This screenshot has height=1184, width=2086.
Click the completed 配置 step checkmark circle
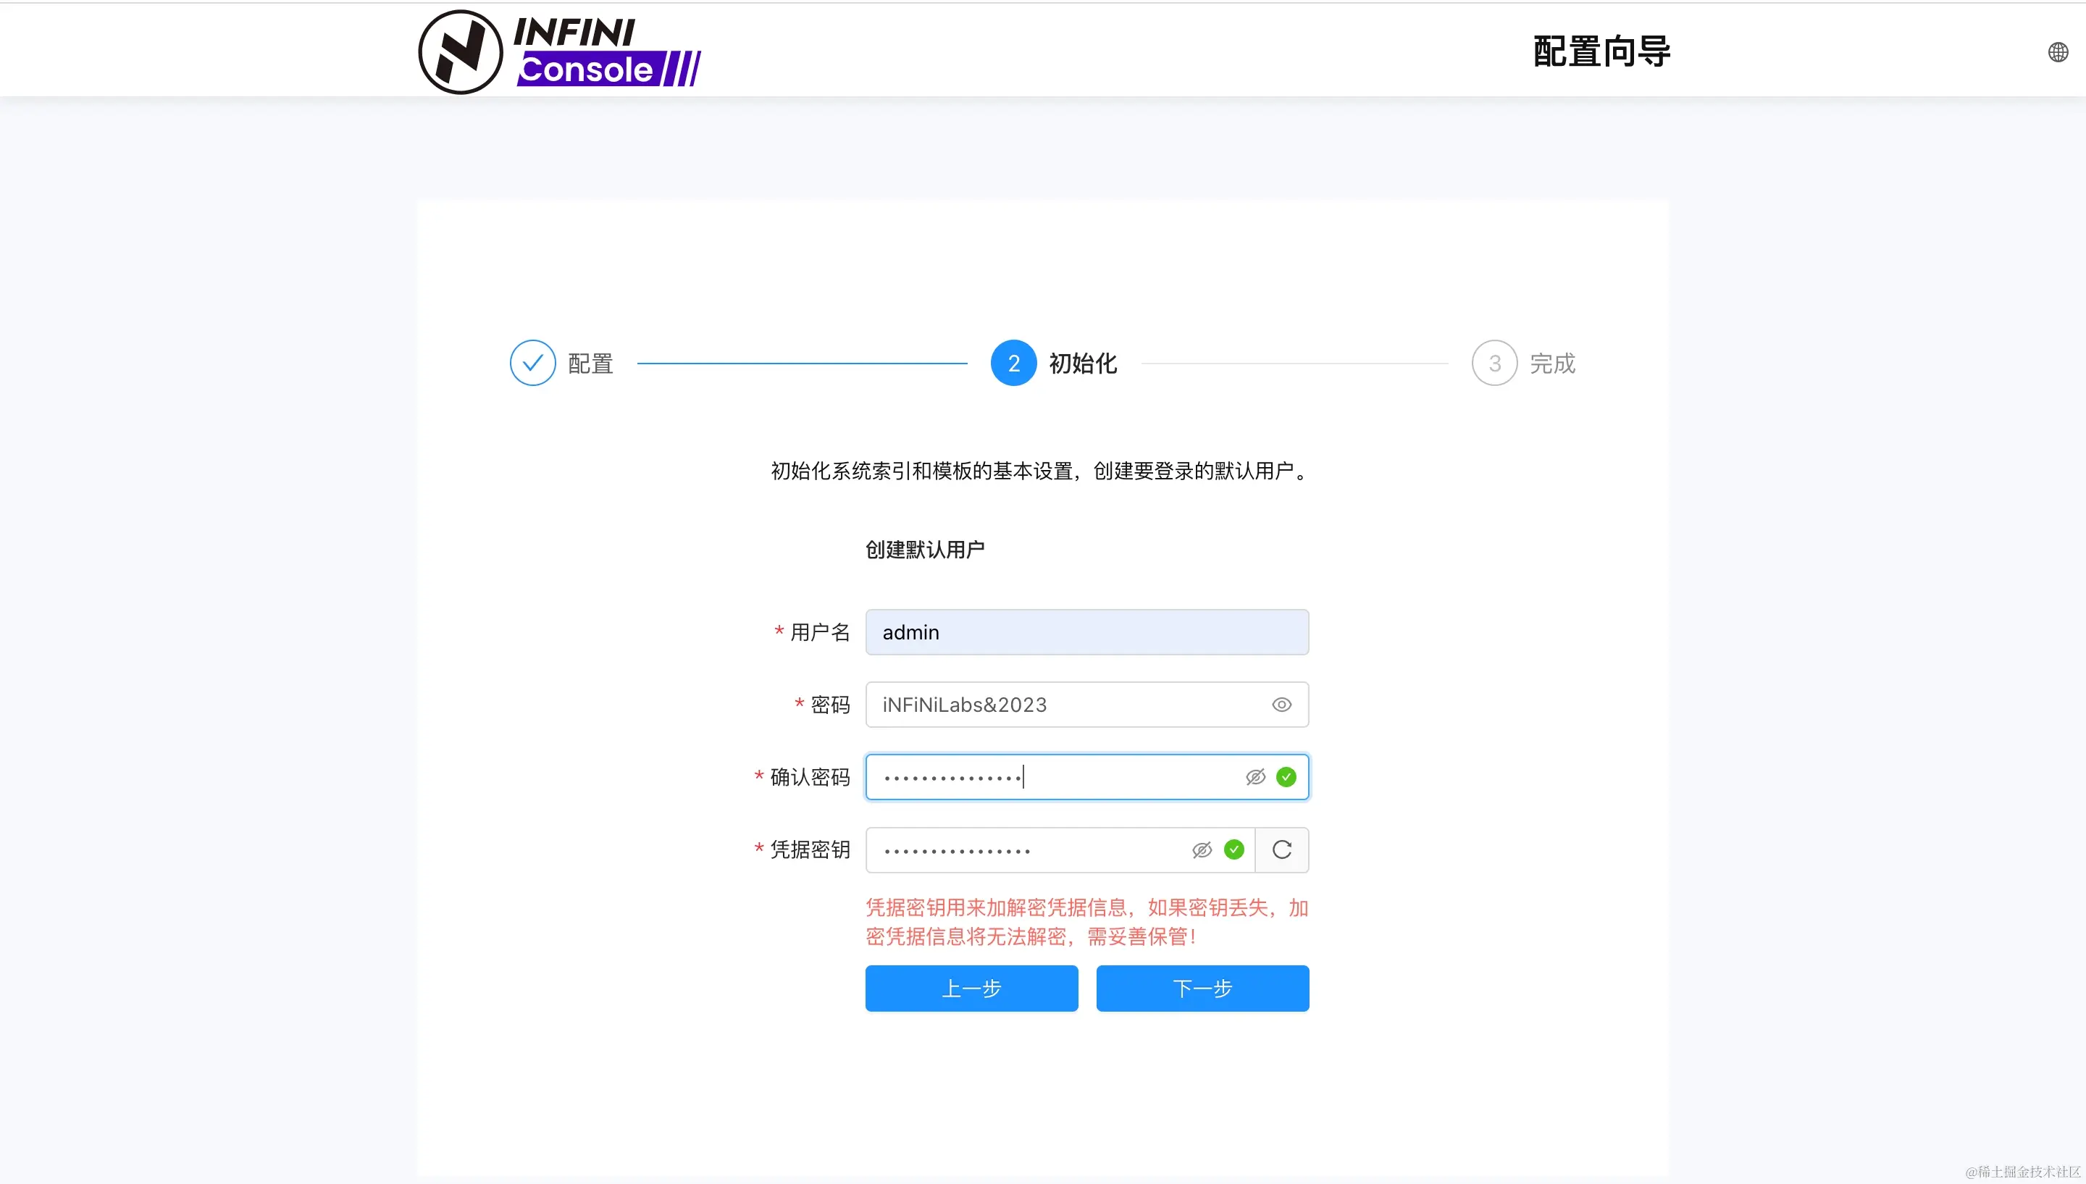[532, 363]
